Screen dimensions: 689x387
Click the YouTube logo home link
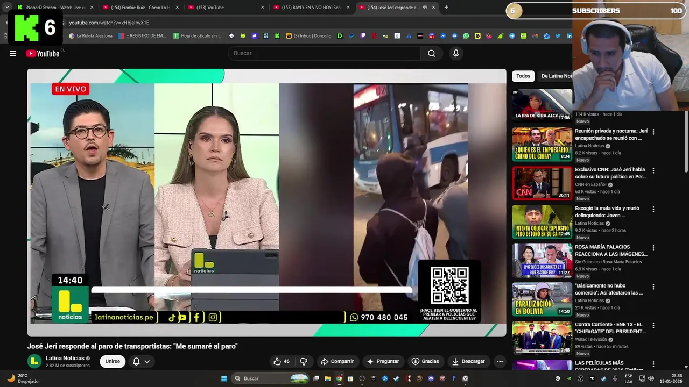coord(43,53)
